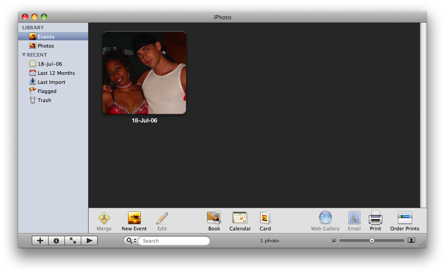Toggle the information panel button
445x273 pixels.
coord(56,241)
